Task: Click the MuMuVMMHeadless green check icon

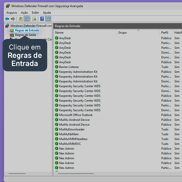Action: click(x=57, y=139)
